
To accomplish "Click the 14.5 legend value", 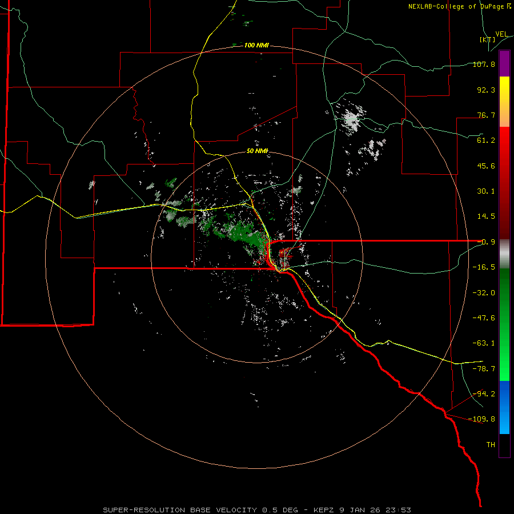I will click(486, 216).
